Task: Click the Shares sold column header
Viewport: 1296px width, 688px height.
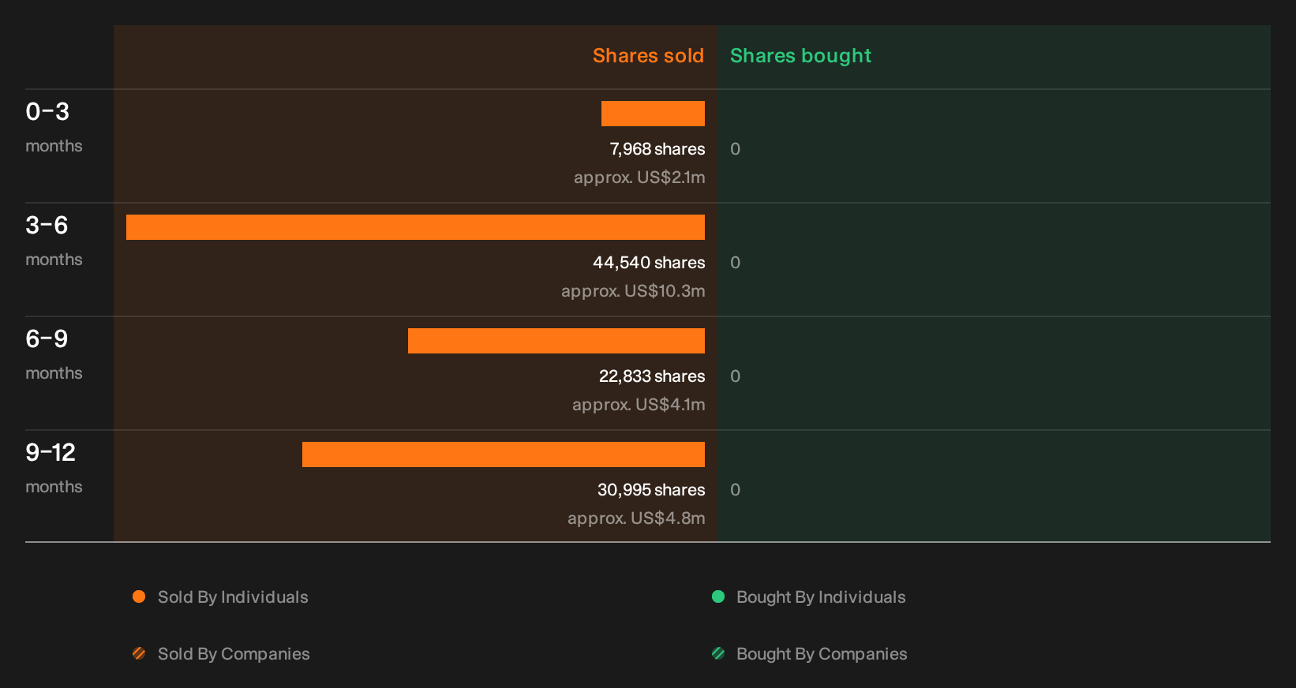Action: (648, 56)
